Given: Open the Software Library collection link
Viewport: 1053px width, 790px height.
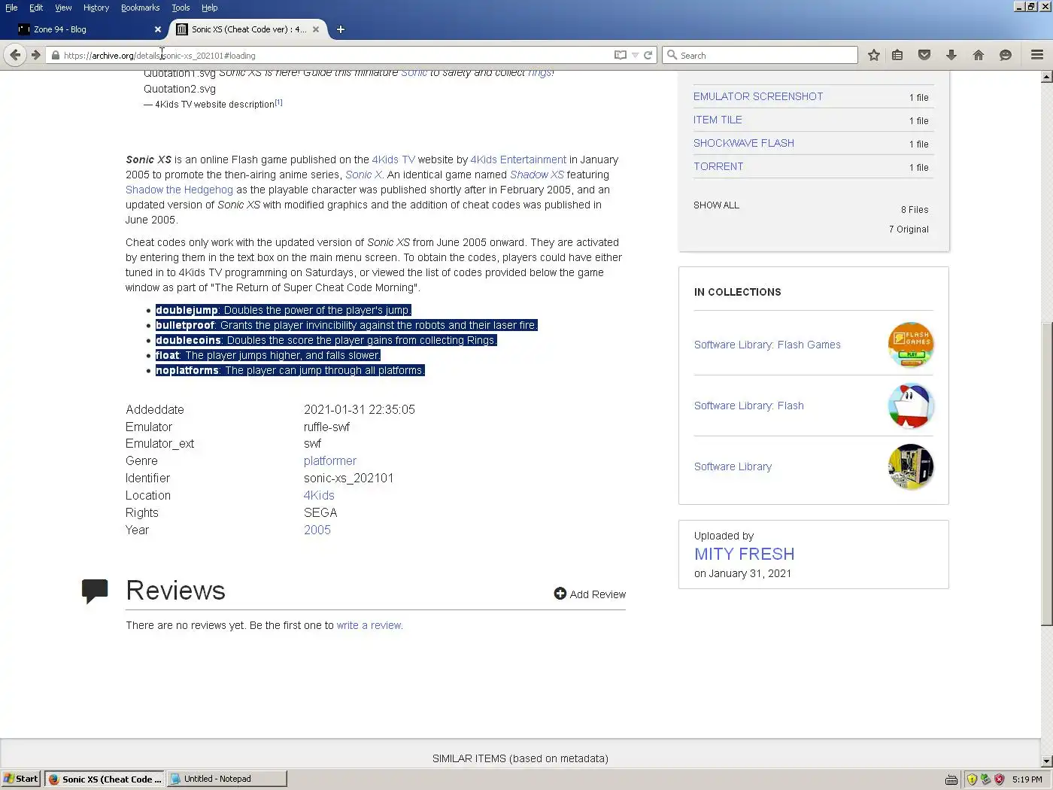Looking at the screenshot, I should point(733,466).
